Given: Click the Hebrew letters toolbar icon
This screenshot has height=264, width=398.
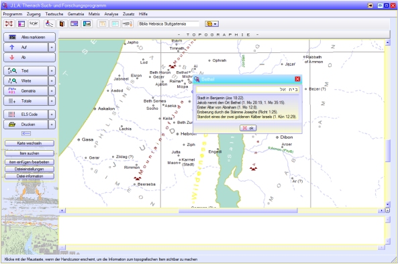Looking at the screenshot, I should pos(34,24).
